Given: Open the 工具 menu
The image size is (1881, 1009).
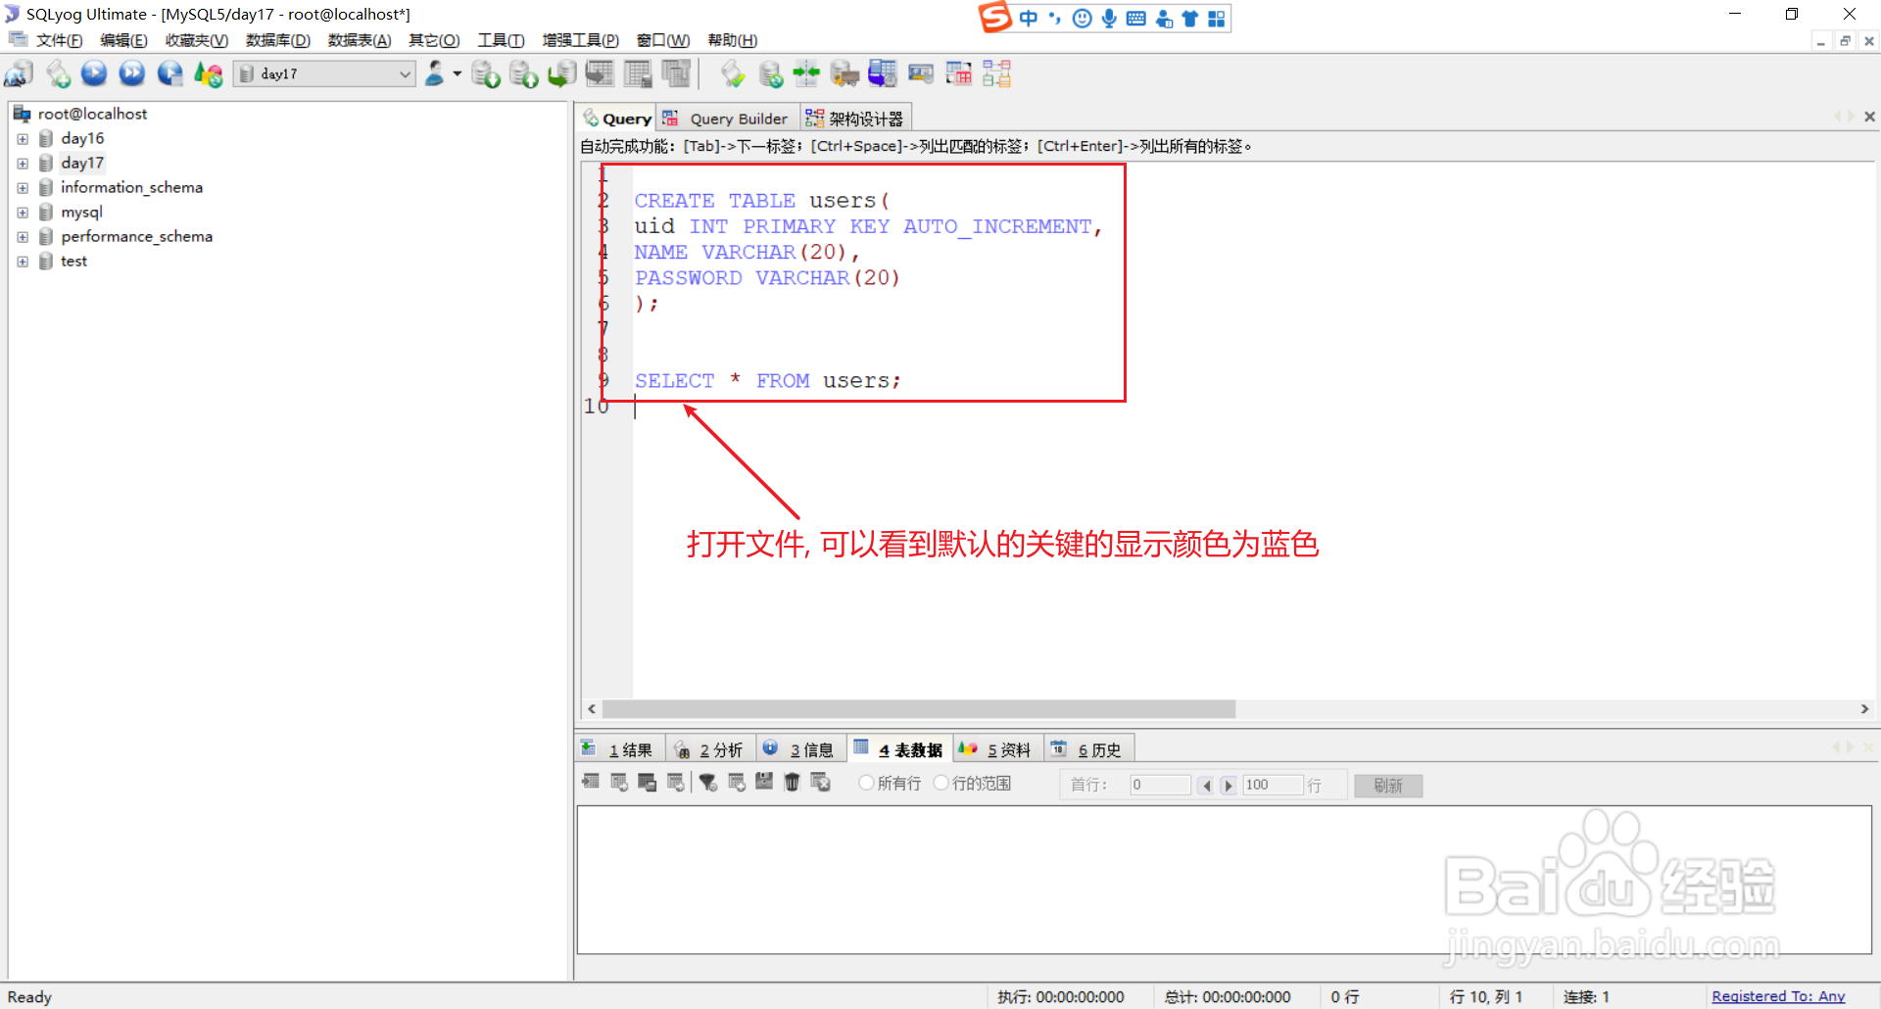Looking at the screenshot, I should pos(501,40).
